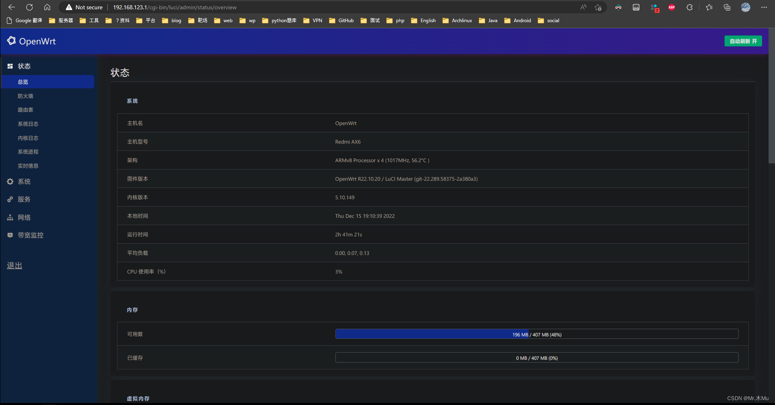Open the GitHub bookmarks folder
775x405 pixels.
(341, 20)
